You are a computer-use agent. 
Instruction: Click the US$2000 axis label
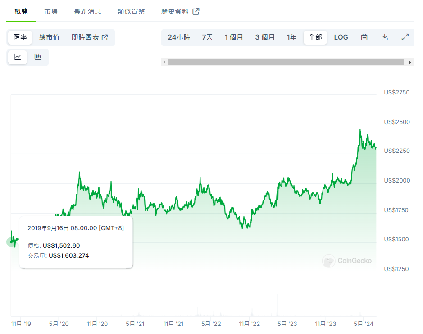click(397, 180)
